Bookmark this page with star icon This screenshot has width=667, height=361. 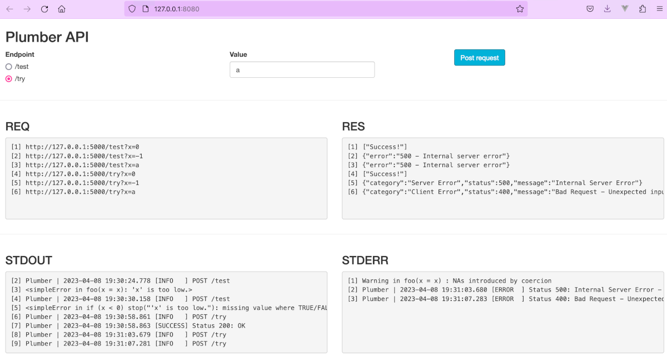point(520,9)
